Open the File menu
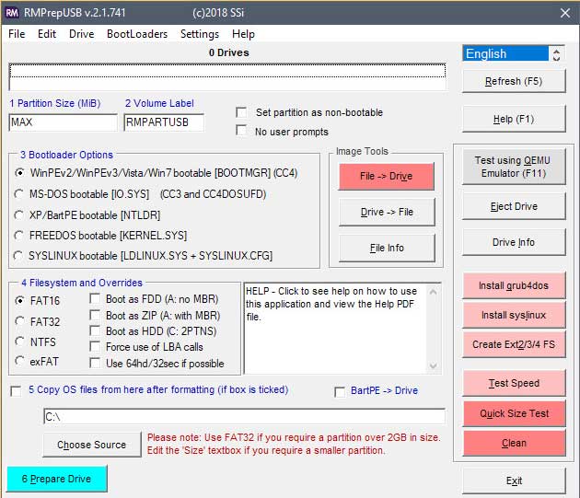This screenshot has width=580, height=498. tap(17, 34)
